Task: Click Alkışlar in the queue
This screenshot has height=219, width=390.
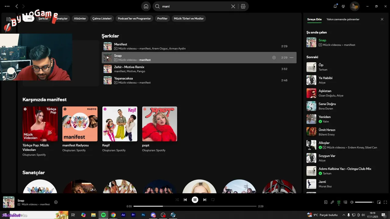Action: point(346,145)
